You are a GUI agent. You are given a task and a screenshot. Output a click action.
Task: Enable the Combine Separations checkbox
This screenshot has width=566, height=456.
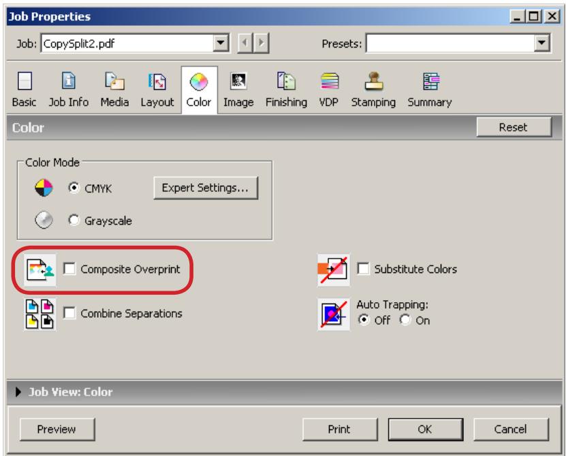pos(69,313)
